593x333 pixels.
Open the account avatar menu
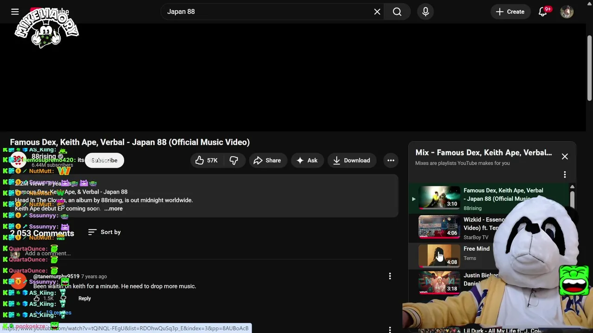pyautogui.click(x=567, y=12)
